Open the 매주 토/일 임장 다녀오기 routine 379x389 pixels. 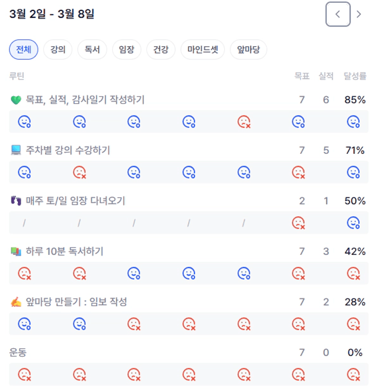(75, 200)
